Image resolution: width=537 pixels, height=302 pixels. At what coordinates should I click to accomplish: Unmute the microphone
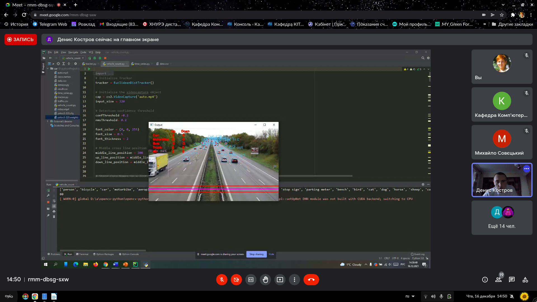[x=222, y=280]
